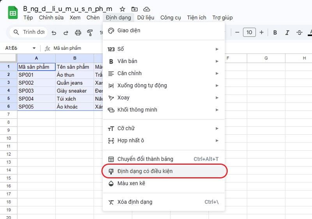The image size is (312, 219).
Task: Select row 7 header
Action: pos(9,114)
